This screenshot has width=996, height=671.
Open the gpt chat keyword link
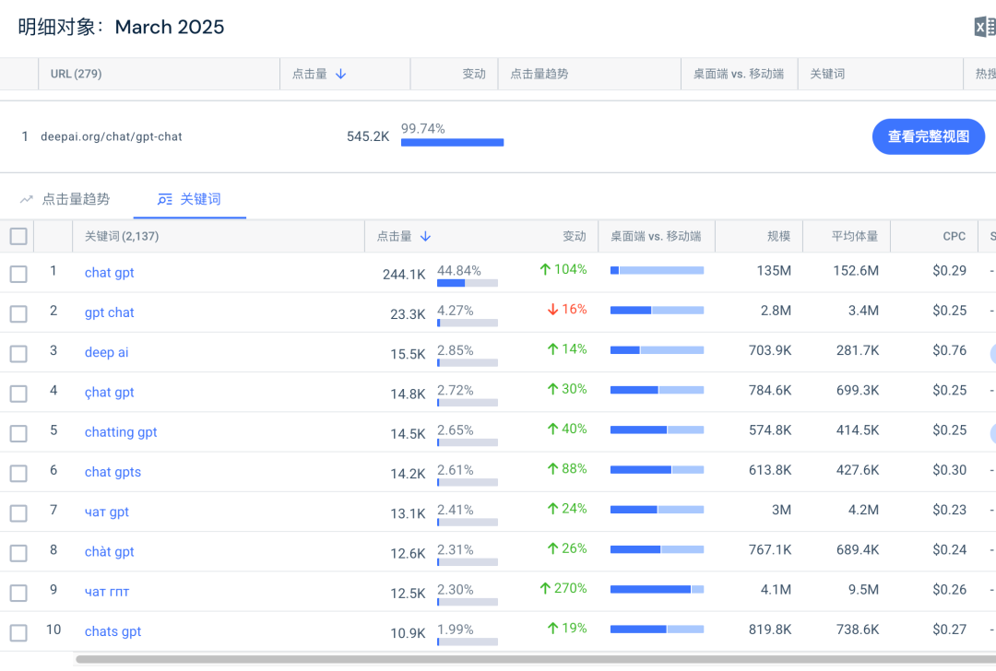(x=109, y=313)
